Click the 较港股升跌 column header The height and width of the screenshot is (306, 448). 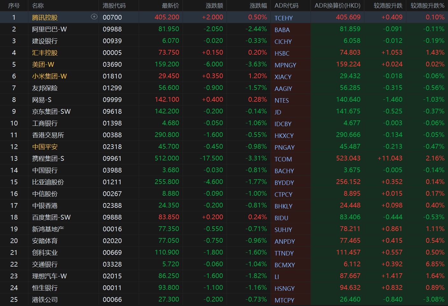[388, 6]
